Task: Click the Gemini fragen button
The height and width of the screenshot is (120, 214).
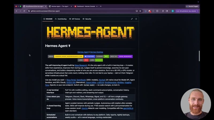Action: coord(192,6)
